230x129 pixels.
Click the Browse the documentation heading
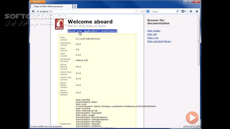click(158, 22)
